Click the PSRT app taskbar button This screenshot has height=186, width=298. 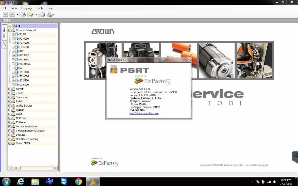(x=93, y=182)
